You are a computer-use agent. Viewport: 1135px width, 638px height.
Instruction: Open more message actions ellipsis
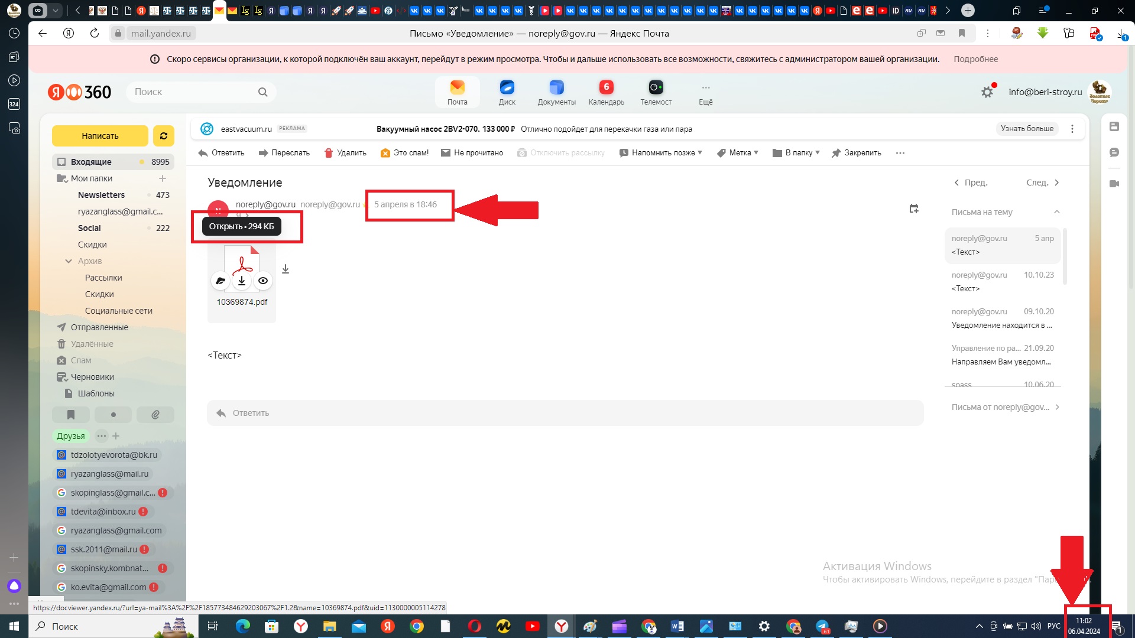point(900,153)
